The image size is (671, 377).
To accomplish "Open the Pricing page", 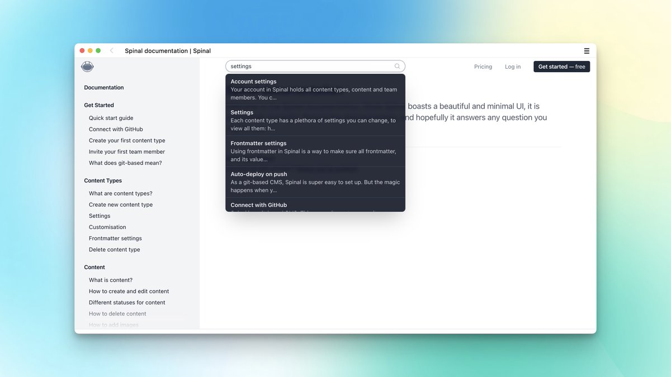I will click(x=483, y=66).
